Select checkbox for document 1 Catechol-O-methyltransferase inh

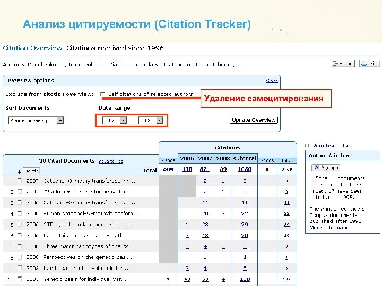(x=20, y=181)
